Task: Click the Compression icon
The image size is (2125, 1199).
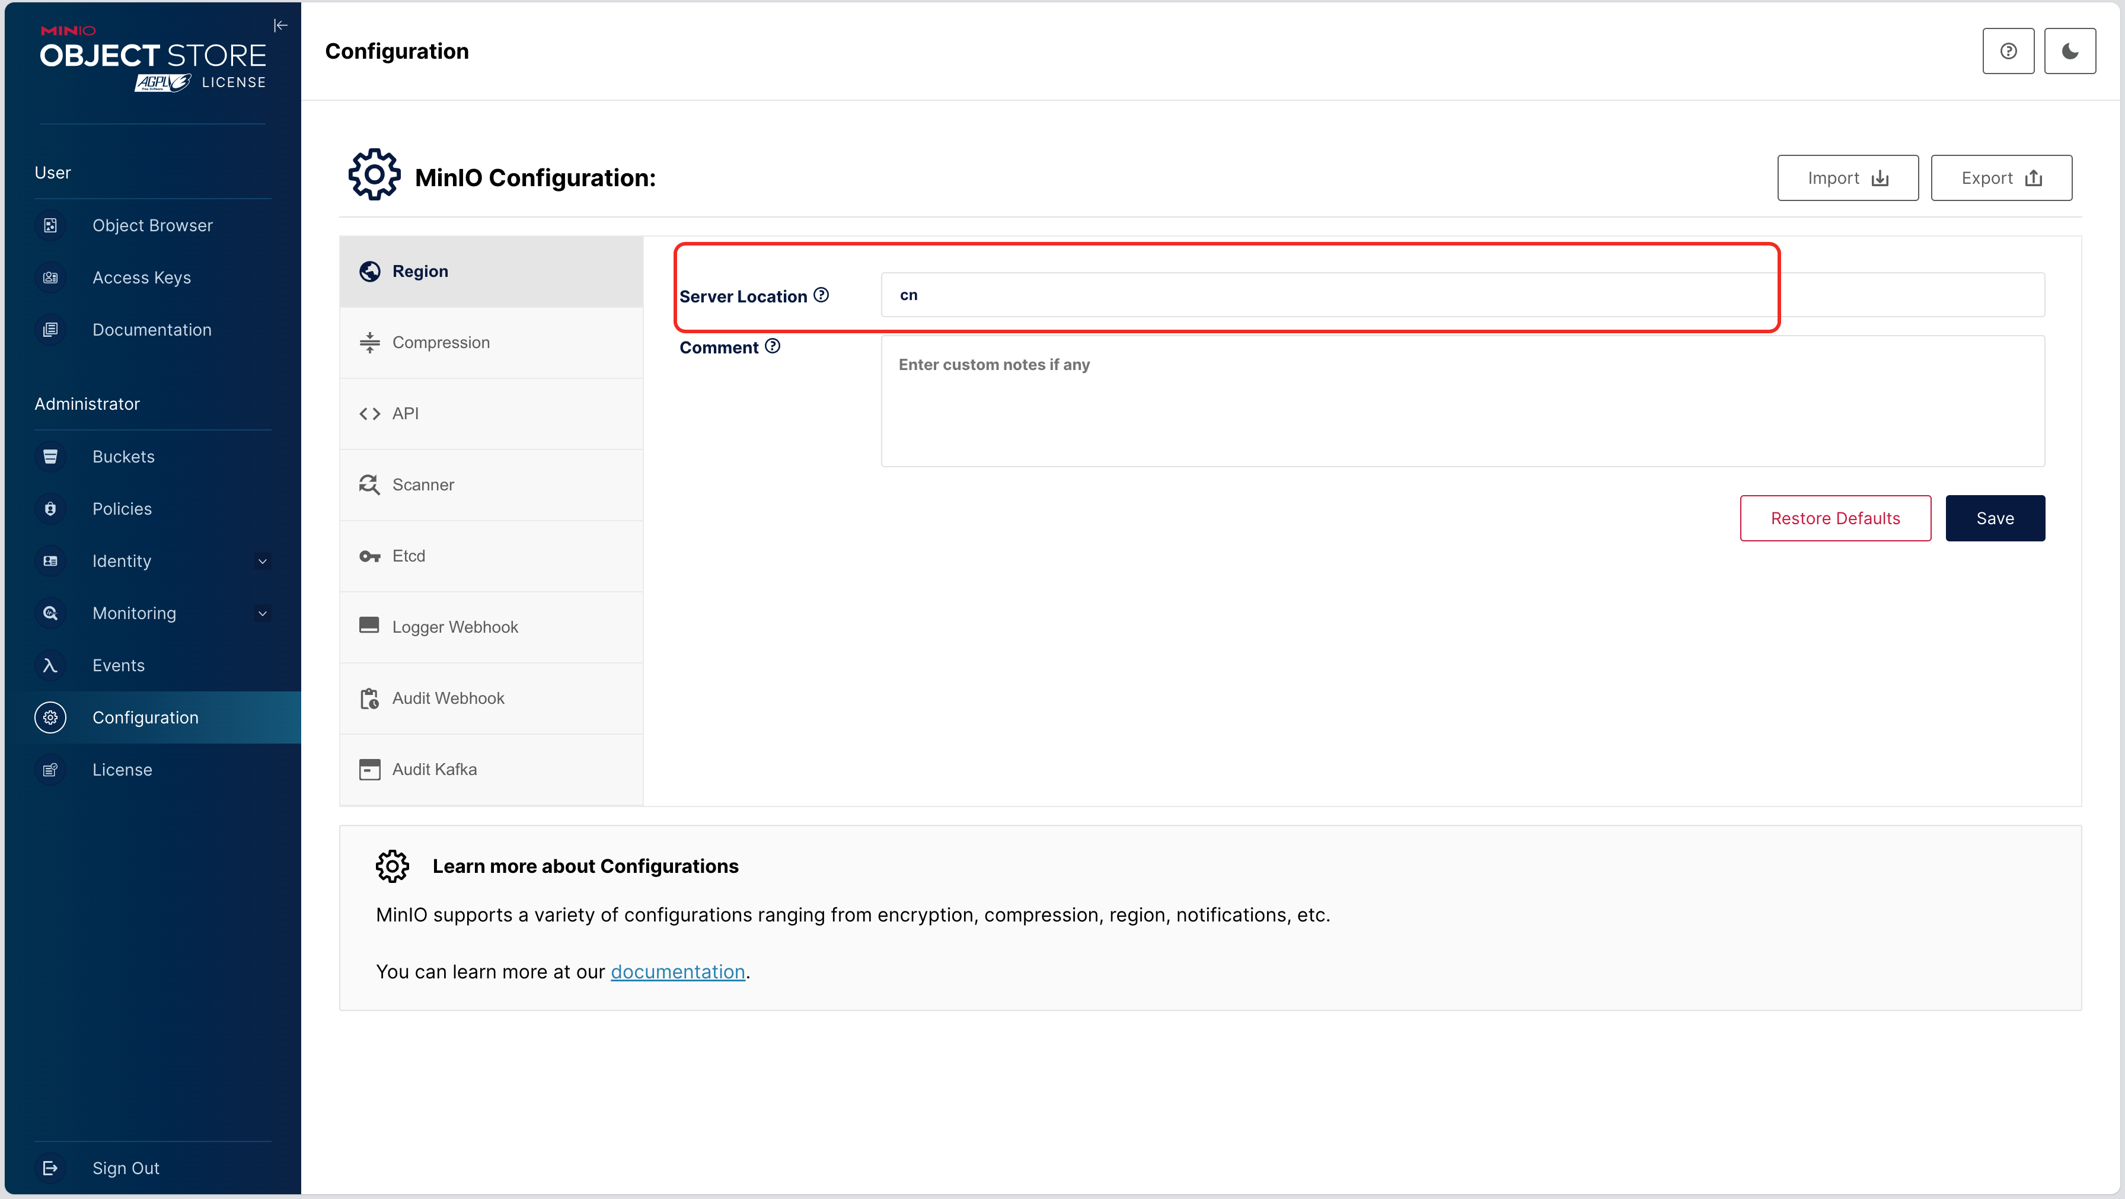Action: (x=369, y=343)
